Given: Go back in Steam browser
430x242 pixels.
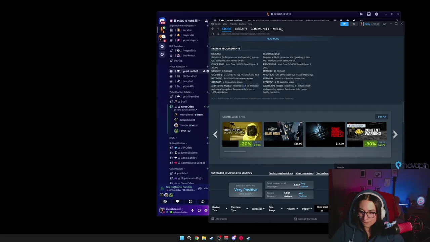Looking at the screenshot, I should pos(212,29).
